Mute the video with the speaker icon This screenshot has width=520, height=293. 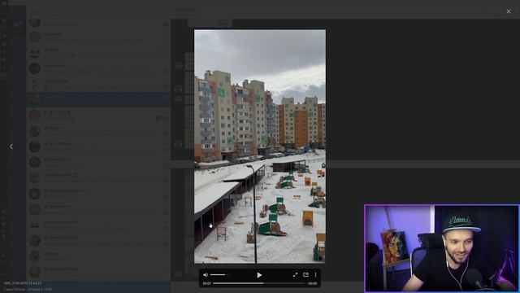point(206,275)
